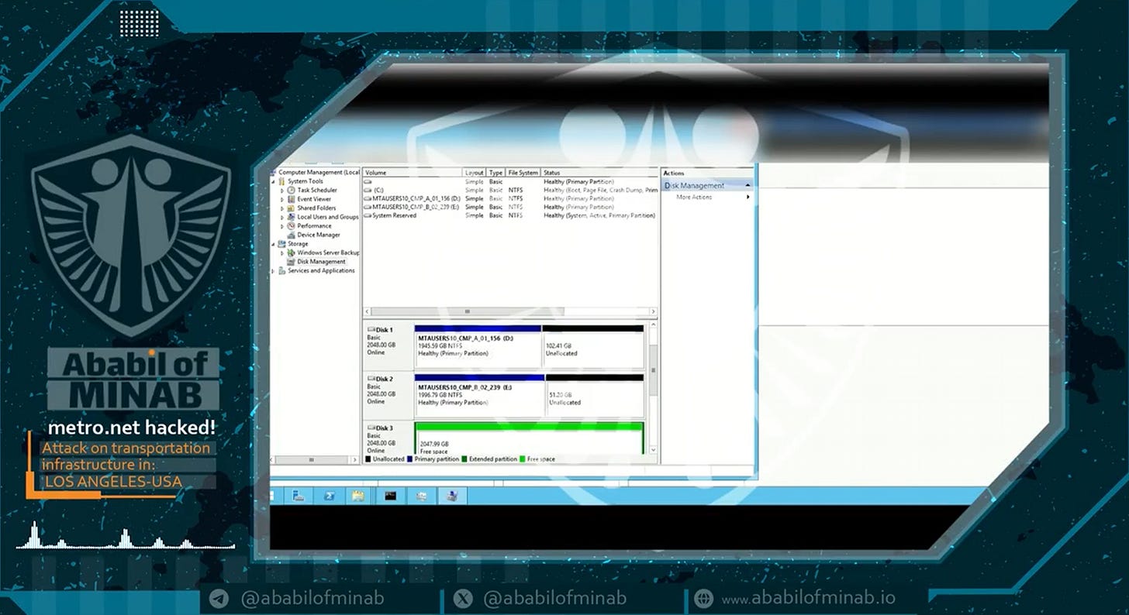Image resolution: width=1129 pixels, height=615 pixels.
Task: Click the Unallocated black legend swatch
Action: pos(368,459)
